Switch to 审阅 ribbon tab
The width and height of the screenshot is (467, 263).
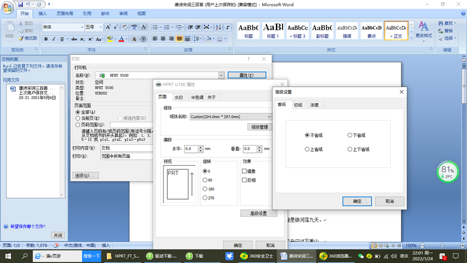(x=123, y=13)
